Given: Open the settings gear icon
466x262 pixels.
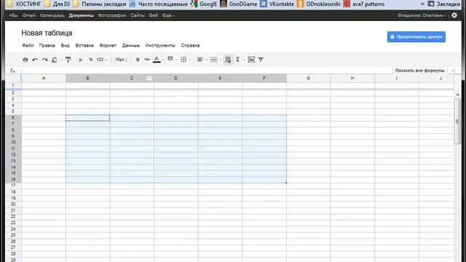Looking at the screenshot, I should pyautogui.click(x=454, y=15).
